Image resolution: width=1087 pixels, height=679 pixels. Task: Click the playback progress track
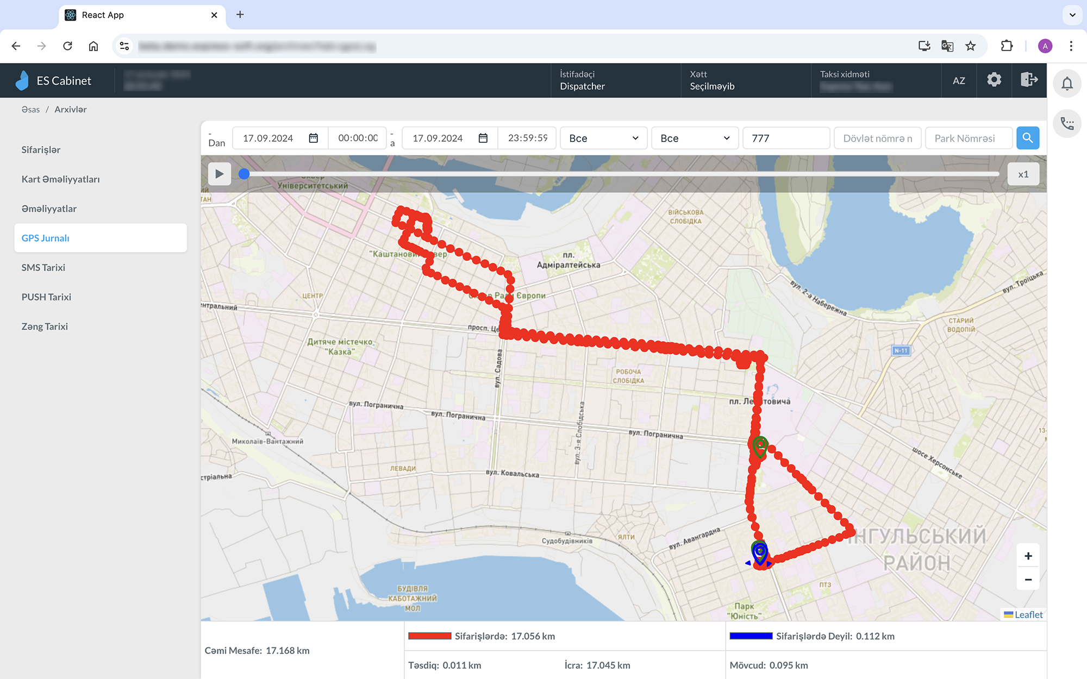coord(621,174)
